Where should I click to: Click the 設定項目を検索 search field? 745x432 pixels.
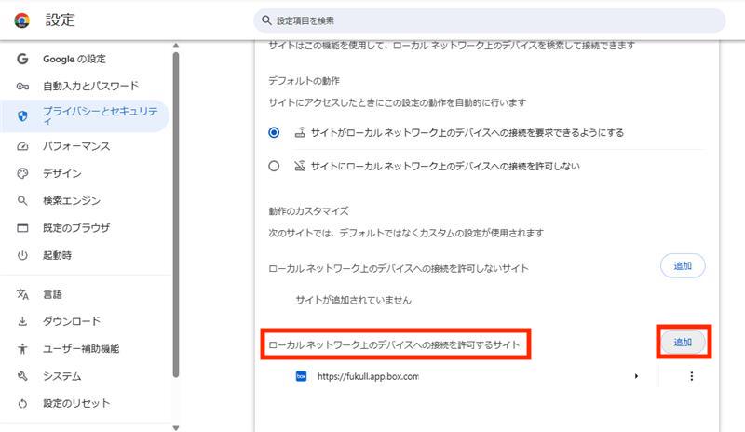coord(489,20)
